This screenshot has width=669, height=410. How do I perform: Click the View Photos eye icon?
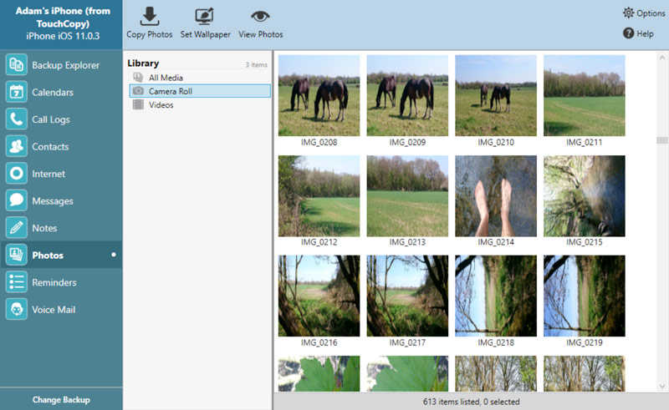260,16
